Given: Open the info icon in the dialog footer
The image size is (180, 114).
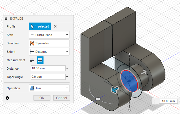Looking at the screenshot, I should 7,98.
